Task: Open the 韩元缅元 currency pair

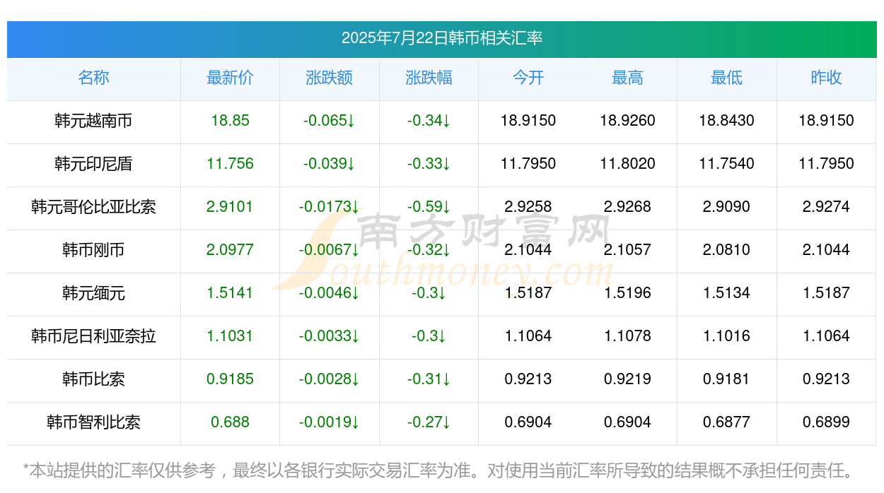Action: (93, 293)
